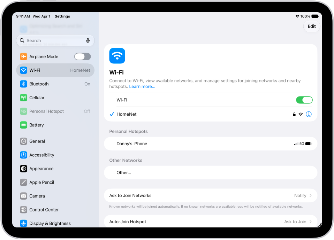Tap the Bluetooth sidebar icon
This screenshot has height=240, width=334.
tap(23, 84)
